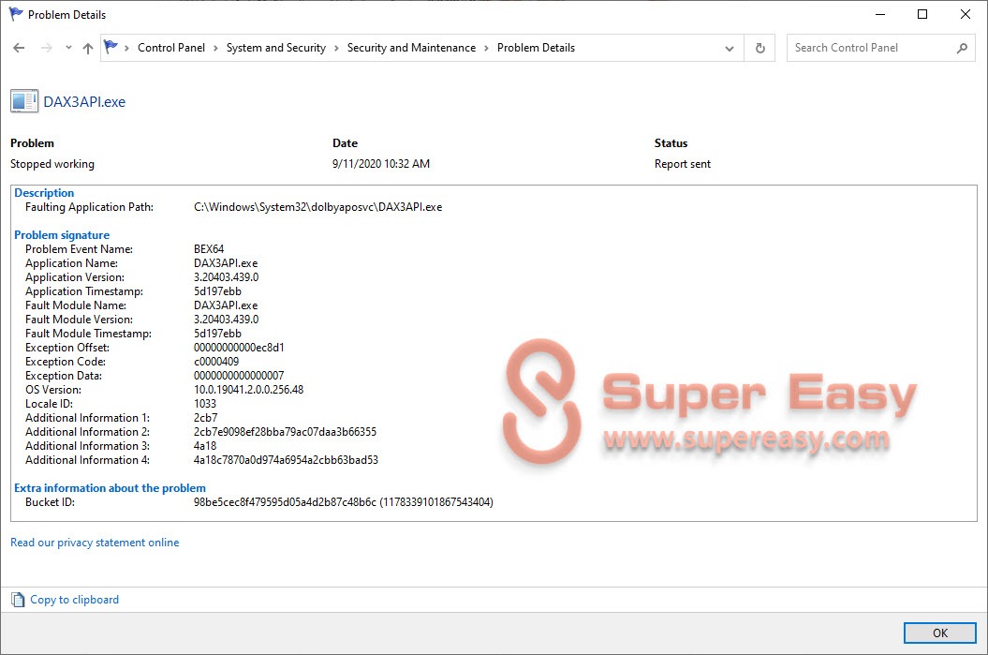Open Read our privacy statement online

click(x=95, y=543)
